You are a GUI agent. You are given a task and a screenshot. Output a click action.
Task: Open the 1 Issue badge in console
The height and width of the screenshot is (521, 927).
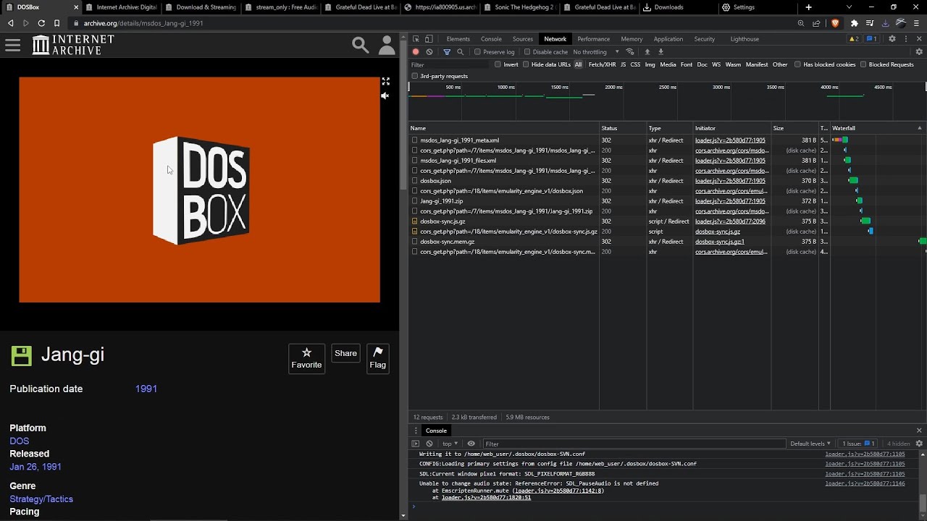[858, 444]
